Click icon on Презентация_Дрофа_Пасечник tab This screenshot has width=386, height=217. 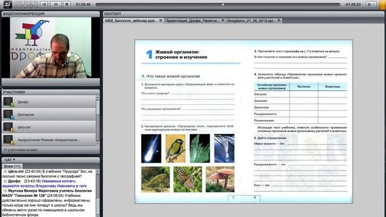[x=223, y=21]
